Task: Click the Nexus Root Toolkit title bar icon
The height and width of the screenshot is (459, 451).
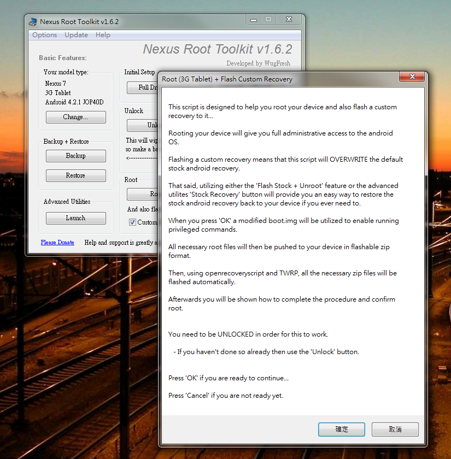Action: click(x=33, y=22)
